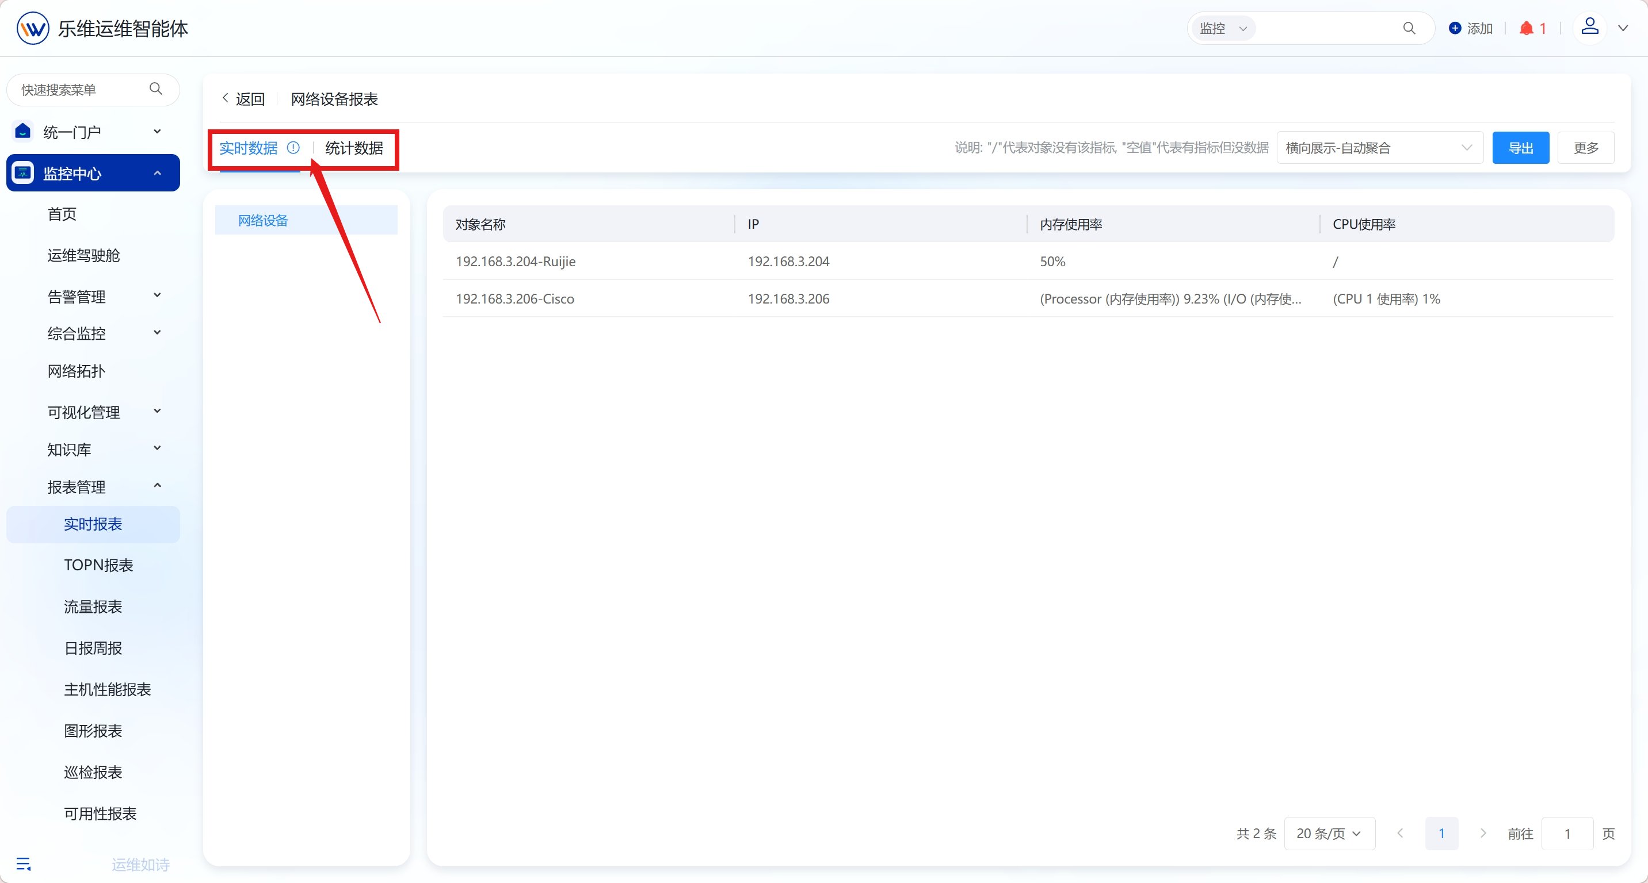This screenshot has height=883, width=1648.
Task: Click the blue 导出 button
Action: pyautogui.click(x=1521, y=148)
